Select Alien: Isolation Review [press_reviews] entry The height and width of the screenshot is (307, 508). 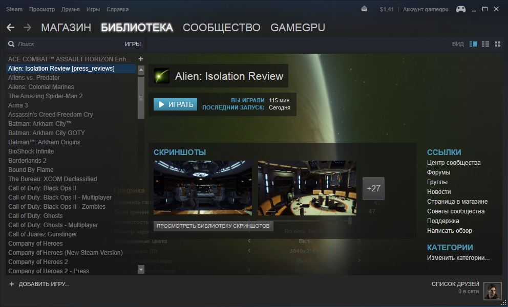tap(71, 69)
